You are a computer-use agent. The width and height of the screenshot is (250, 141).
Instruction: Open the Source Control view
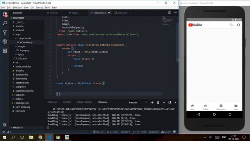point(5,32)
